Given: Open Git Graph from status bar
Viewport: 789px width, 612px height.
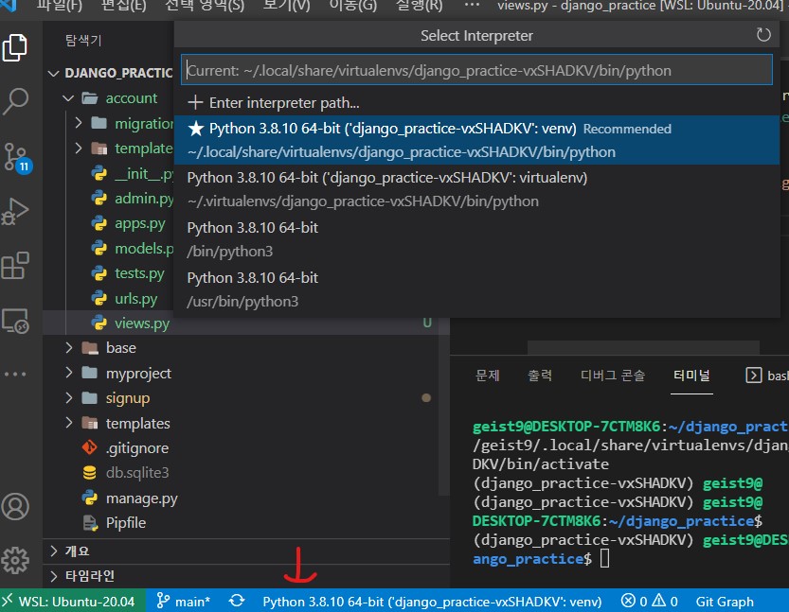Looking at the screenshot, I should 725,601.
